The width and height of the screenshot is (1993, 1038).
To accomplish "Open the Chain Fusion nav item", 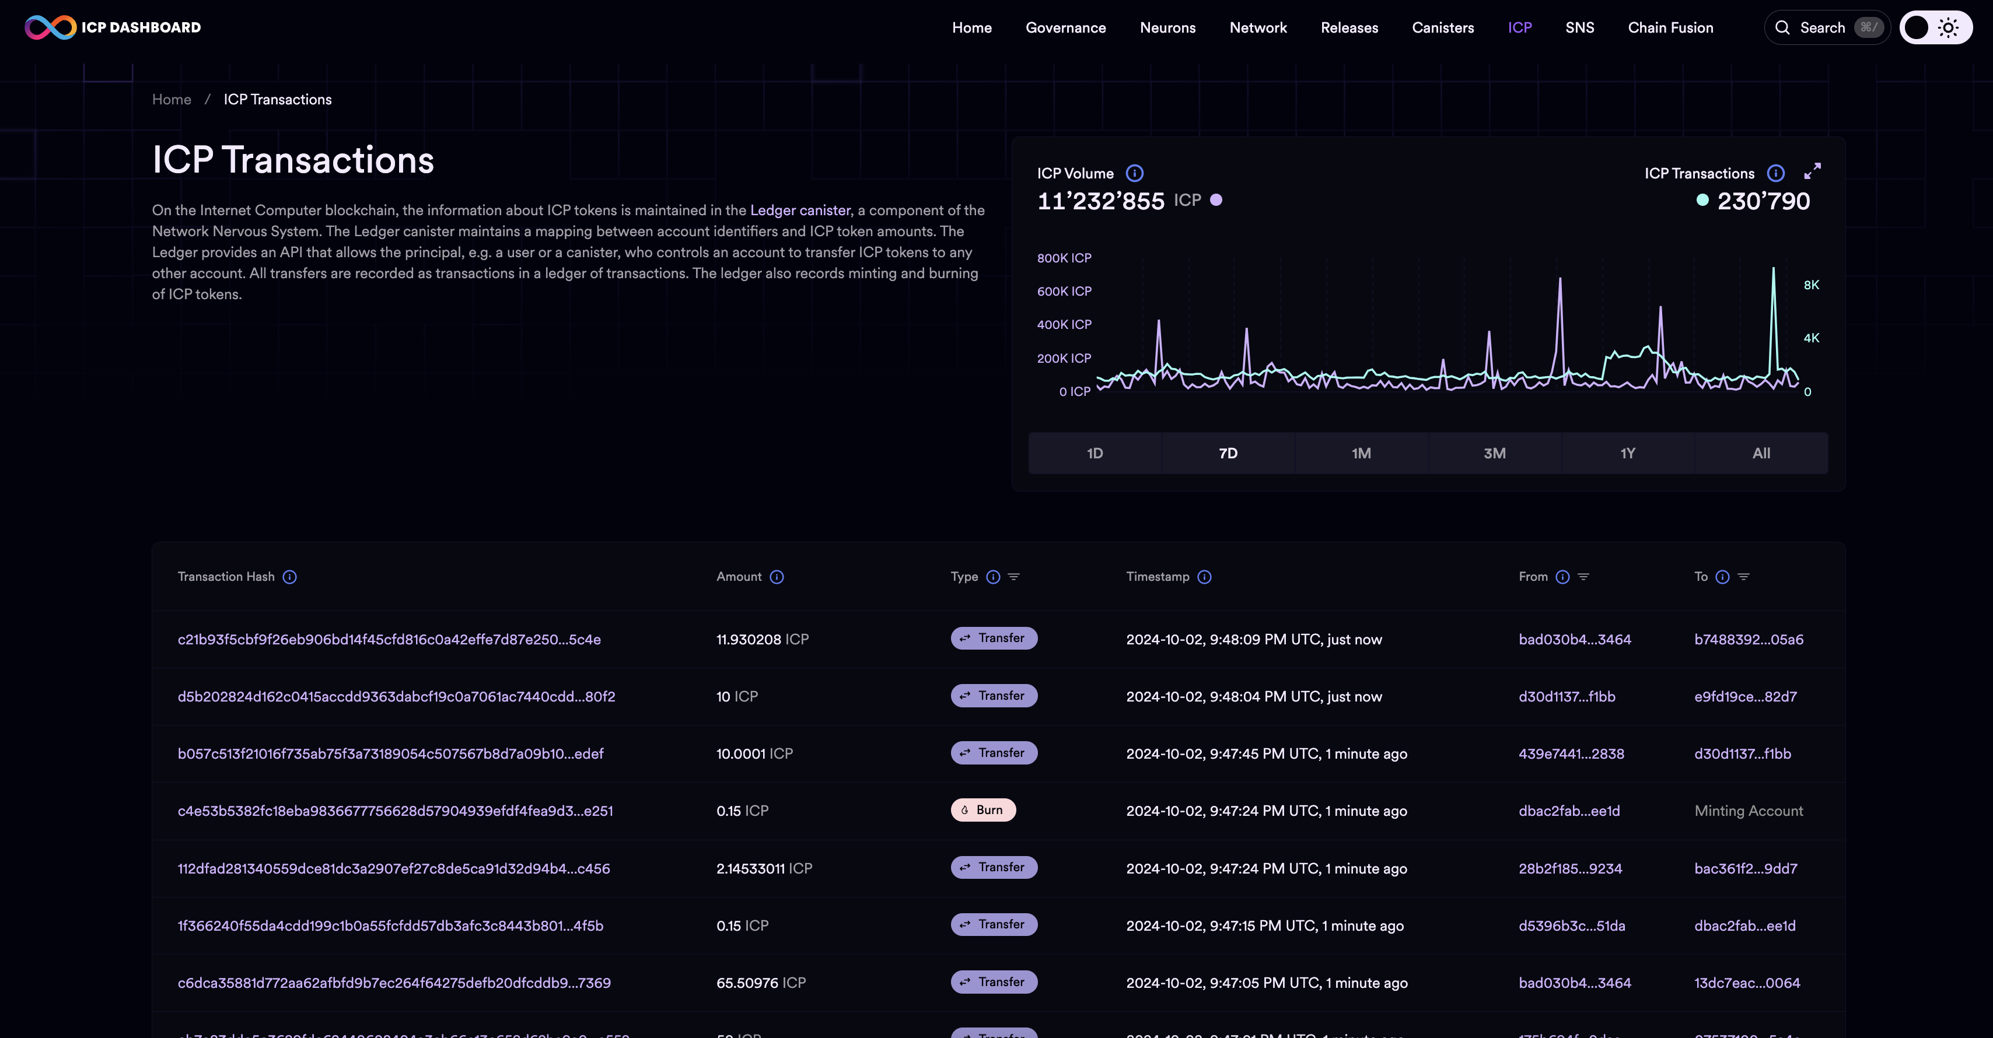I will [x=1670, y=28].
